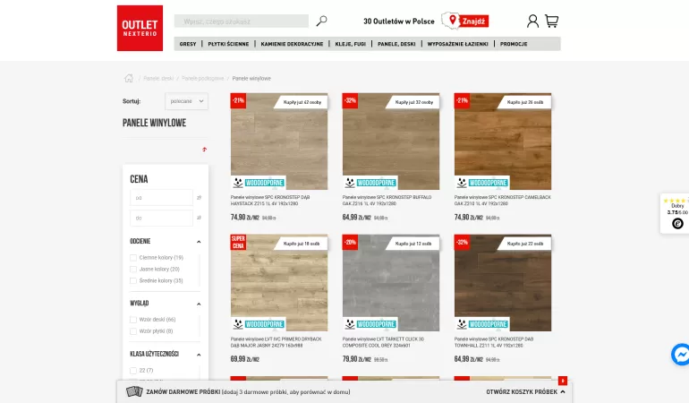The width and height of the screenshot is (689, 403).
Task: Click Wodoodporne badge on Camelback Oak panel
Action: [x=482, y=183]
